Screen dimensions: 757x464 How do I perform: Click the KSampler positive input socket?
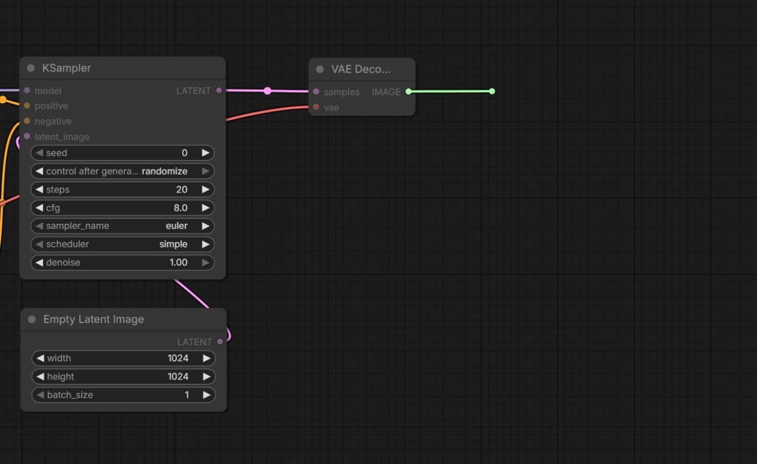pyautogui.click(x=27, y=106)
